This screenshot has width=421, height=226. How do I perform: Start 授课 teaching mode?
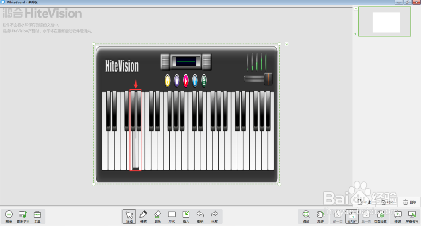click(x=398, y=217)
